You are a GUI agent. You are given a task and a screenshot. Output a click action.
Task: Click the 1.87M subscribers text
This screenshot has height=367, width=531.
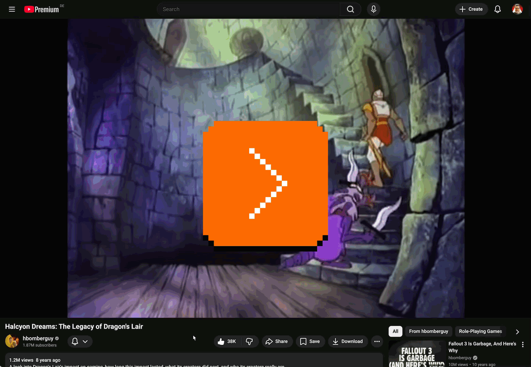(40, 345)
